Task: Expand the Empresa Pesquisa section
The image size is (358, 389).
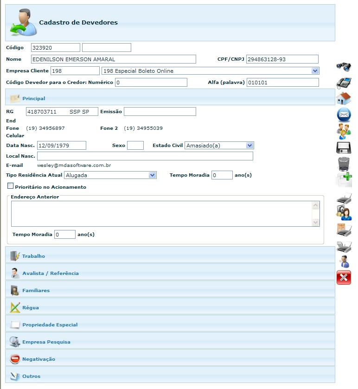Action: coord(170,340)
